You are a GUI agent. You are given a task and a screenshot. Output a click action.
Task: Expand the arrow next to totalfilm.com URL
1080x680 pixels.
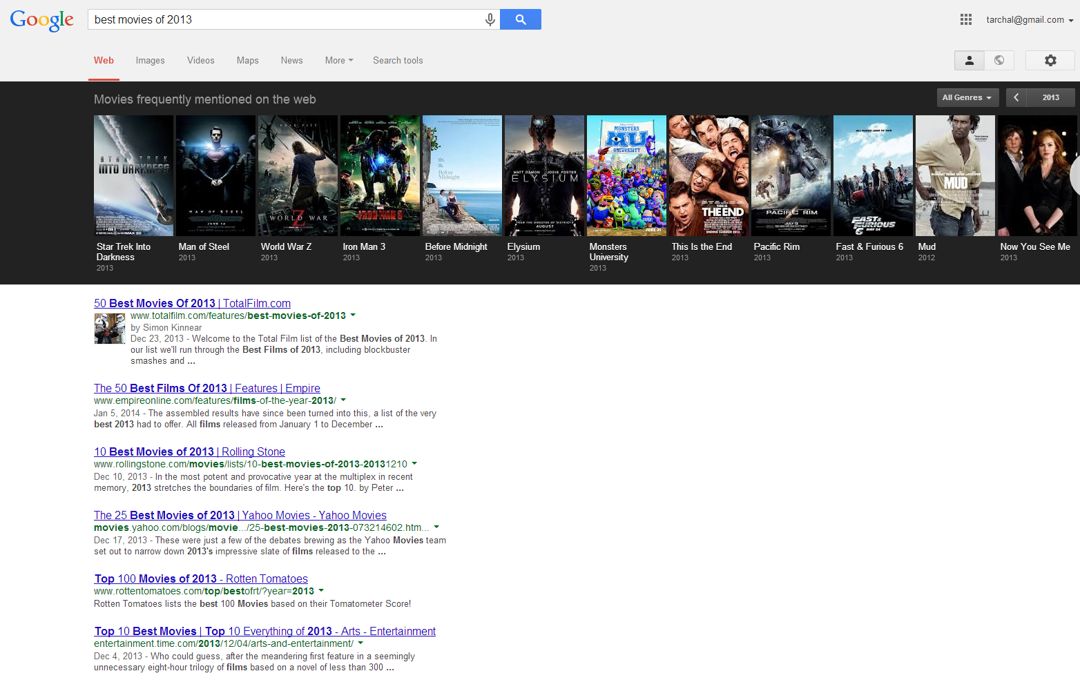[x=353, y=315]
